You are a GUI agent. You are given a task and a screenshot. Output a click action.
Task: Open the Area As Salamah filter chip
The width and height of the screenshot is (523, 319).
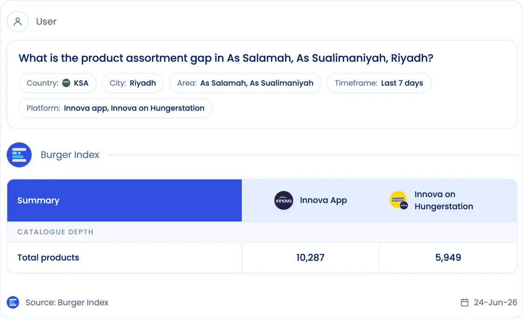[x=245, y=83]
